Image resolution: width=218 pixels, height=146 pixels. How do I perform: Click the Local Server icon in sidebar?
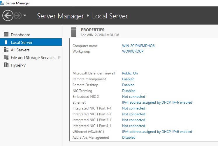pos(6,42)
